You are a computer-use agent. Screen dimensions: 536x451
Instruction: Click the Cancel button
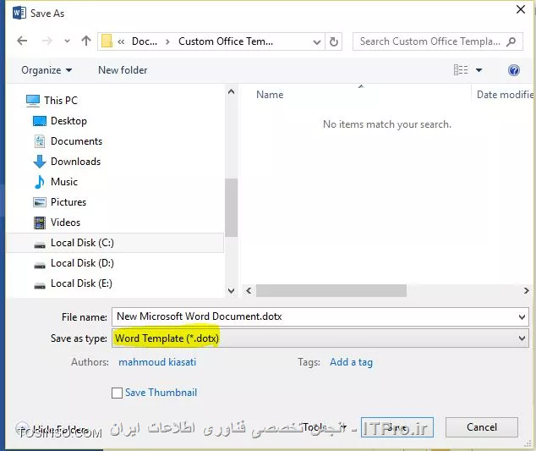(x=482, y=427)
